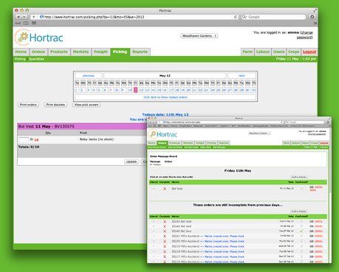339x272 pixels.
Task: Toggle confirmed checkbox for order 35218
Action: point(301,251)
